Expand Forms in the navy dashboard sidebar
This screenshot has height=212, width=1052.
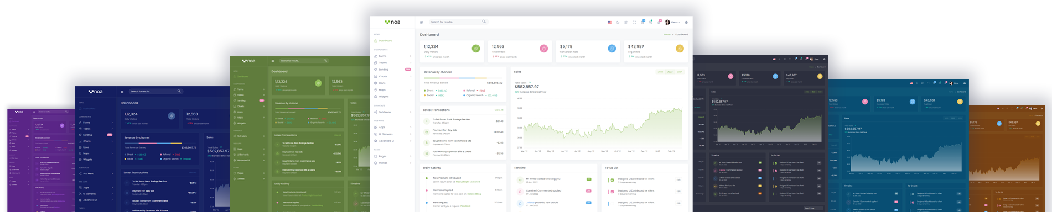pyautogui.click(x=96, y=123)
